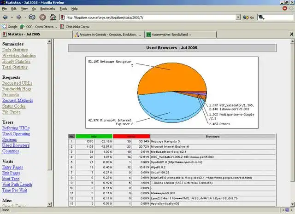Open Used Browsers link

click(x=16, y=145)
